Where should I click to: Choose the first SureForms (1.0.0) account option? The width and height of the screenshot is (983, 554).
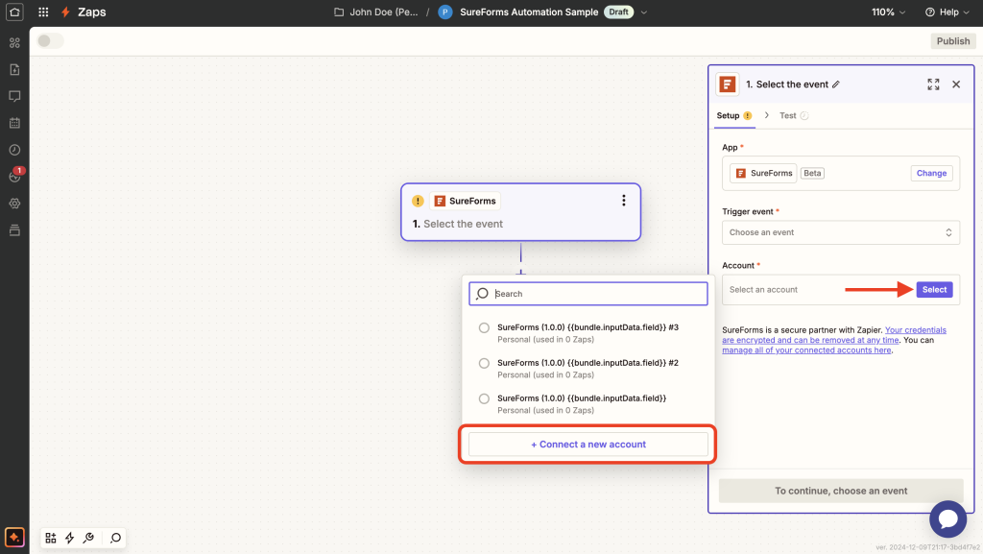click(x=484, y=398)
